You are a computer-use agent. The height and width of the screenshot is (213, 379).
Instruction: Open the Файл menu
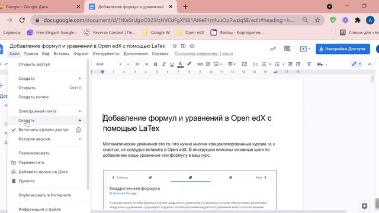point(14,54)
